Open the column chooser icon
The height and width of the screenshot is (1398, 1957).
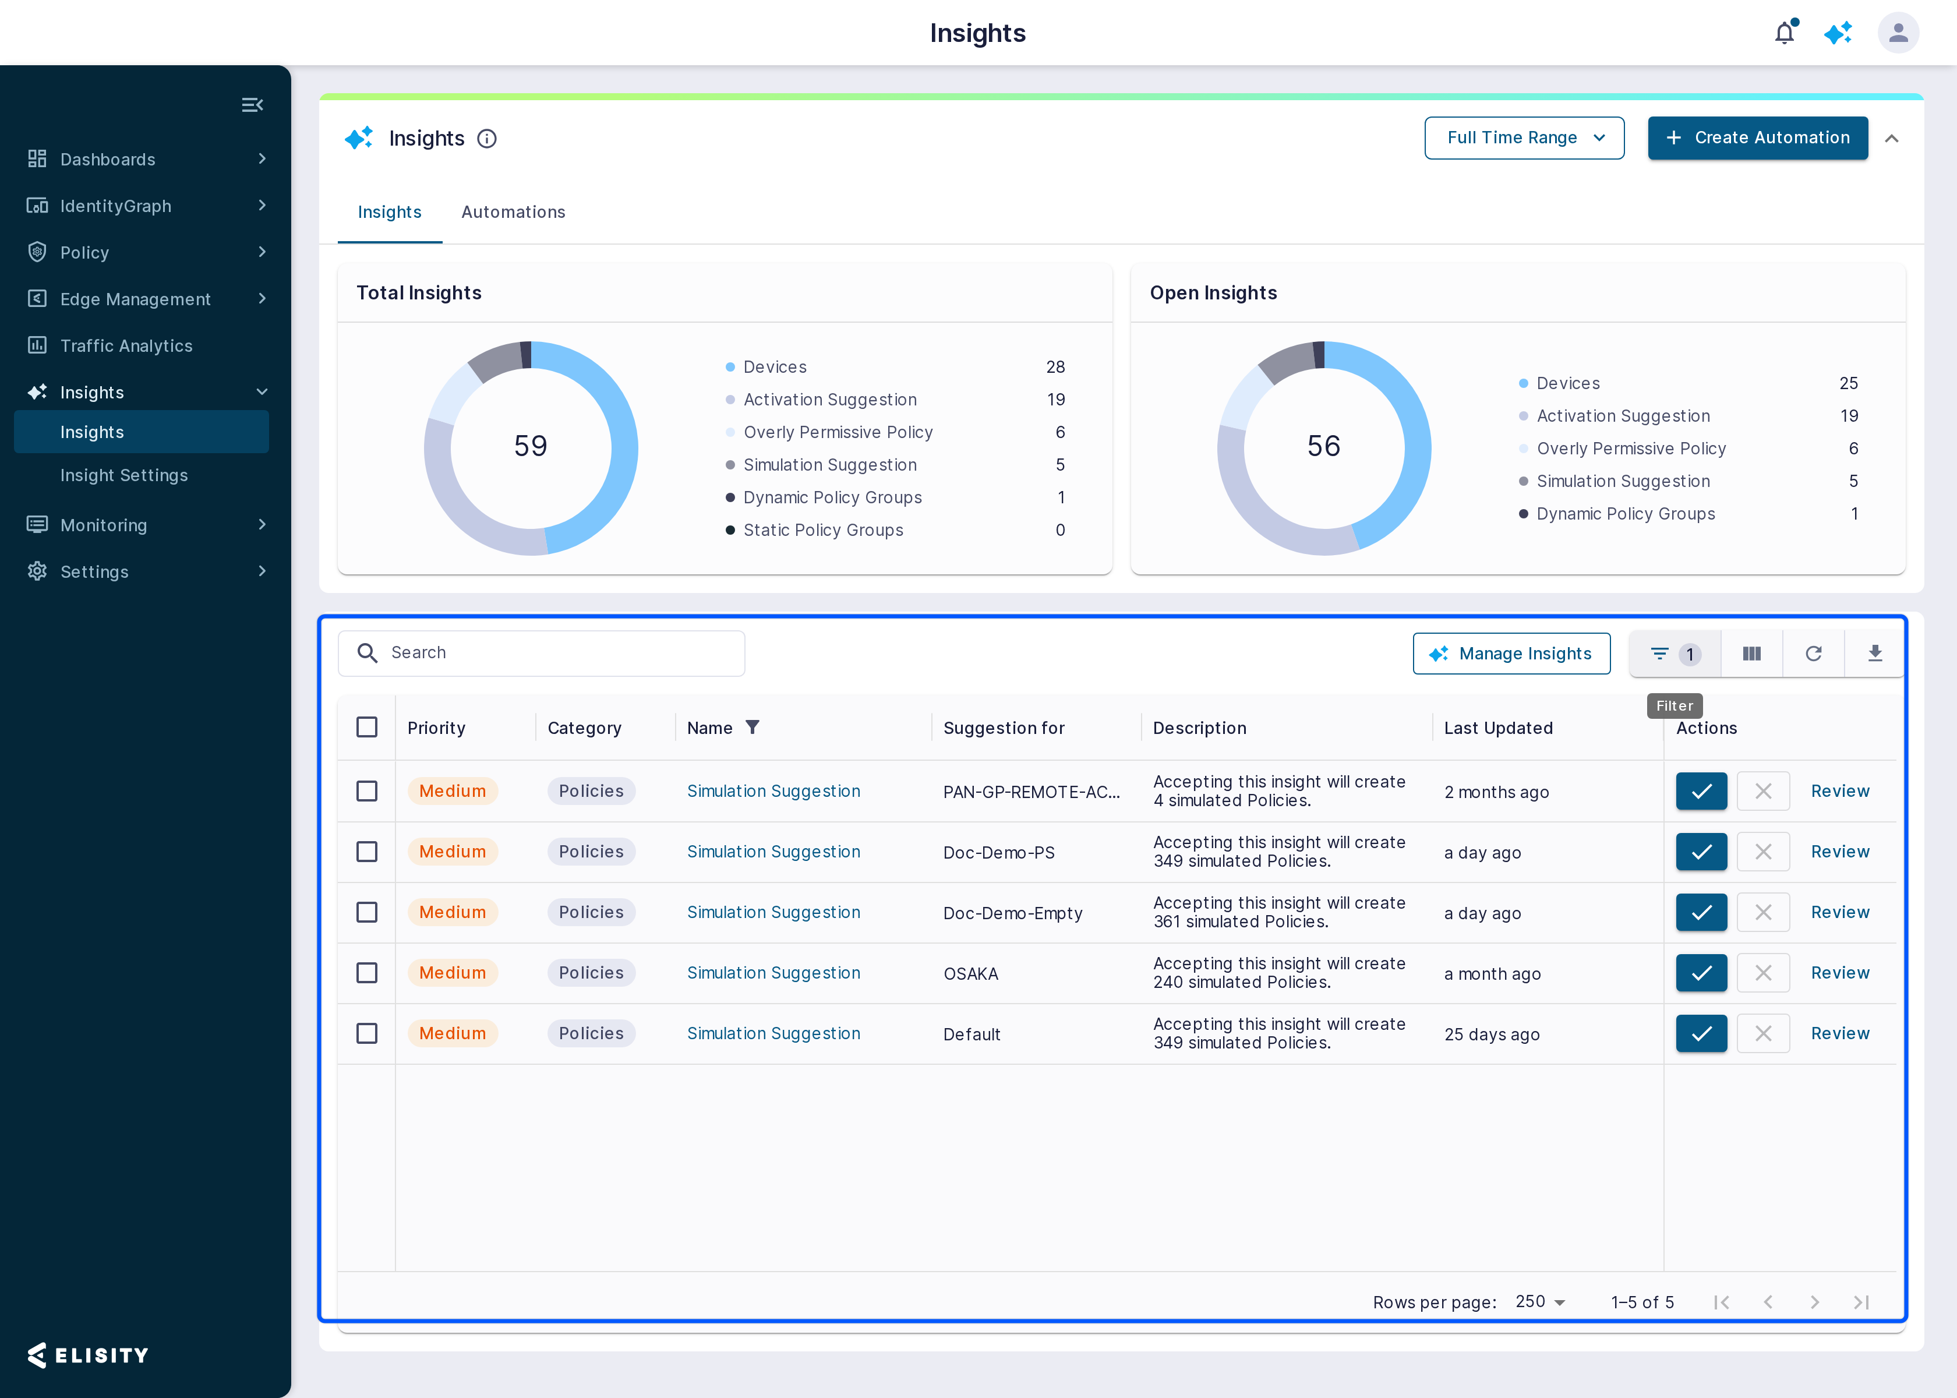[1751, 654]
